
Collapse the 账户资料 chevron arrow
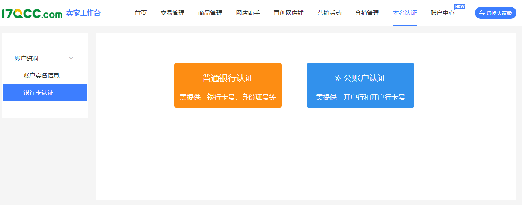click(x=71, y=58)
